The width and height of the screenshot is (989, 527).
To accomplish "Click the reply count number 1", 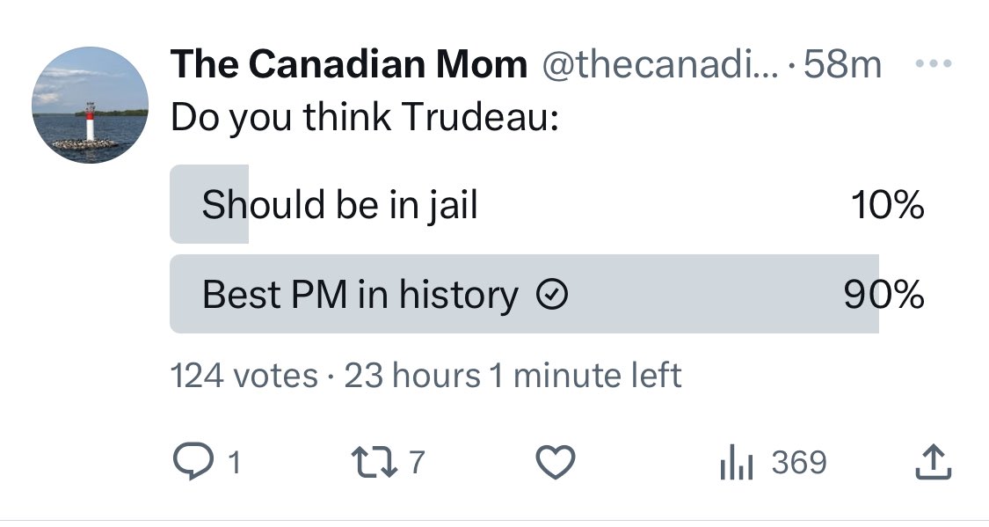I will [234, 463].
